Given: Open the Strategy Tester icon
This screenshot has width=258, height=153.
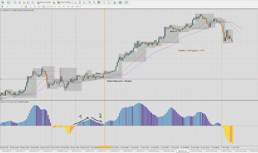Looking at the screenshot, I should pyautogui.click(x=33, y=2).
